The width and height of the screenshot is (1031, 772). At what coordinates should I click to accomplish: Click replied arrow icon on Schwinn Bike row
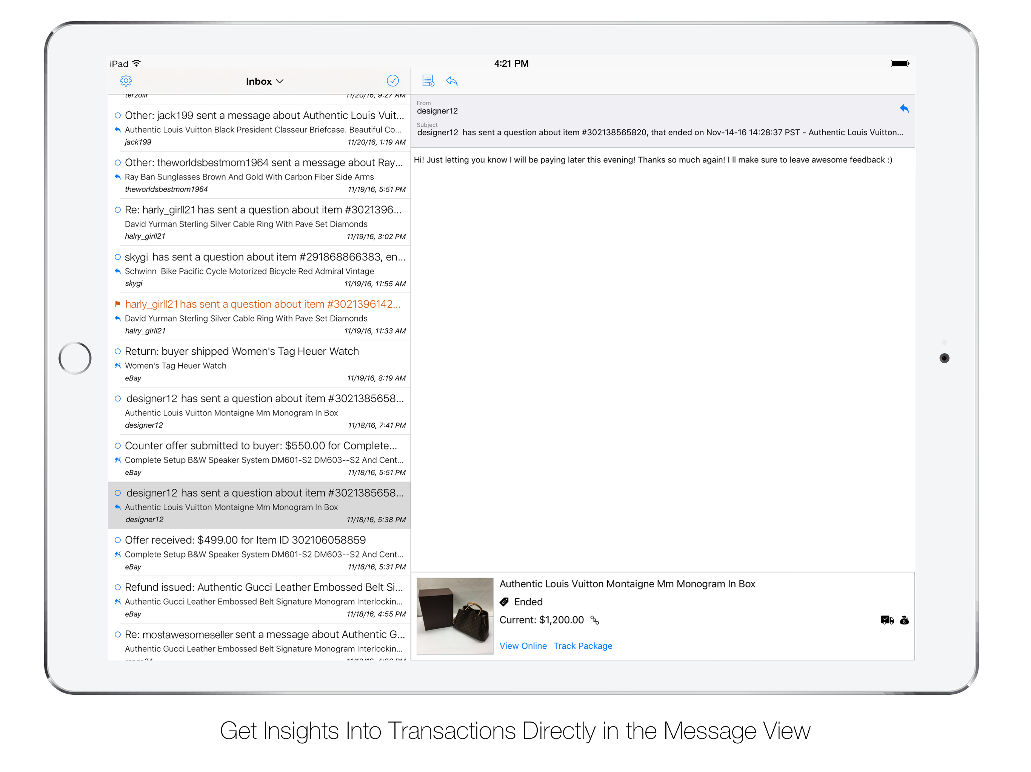coord(117,271)
